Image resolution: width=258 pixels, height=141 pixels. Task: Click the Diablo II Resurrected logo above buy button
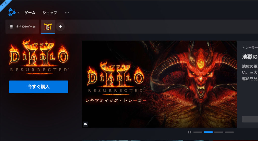tap(39, 57)
